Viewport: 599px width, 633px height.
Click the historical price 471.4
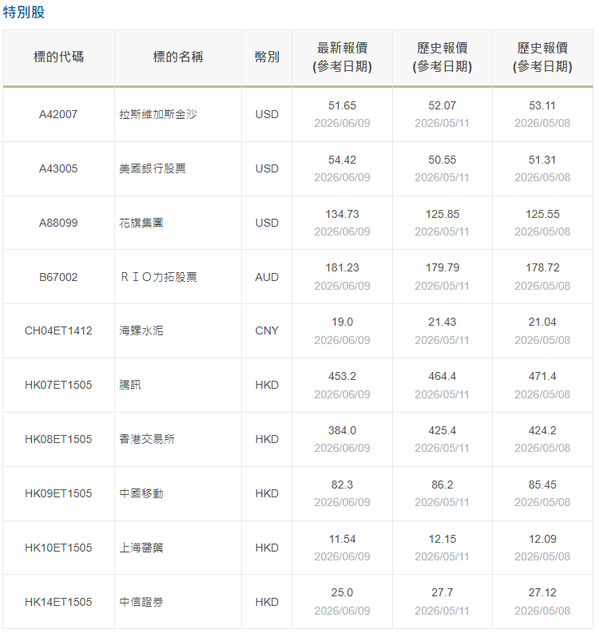542,377
